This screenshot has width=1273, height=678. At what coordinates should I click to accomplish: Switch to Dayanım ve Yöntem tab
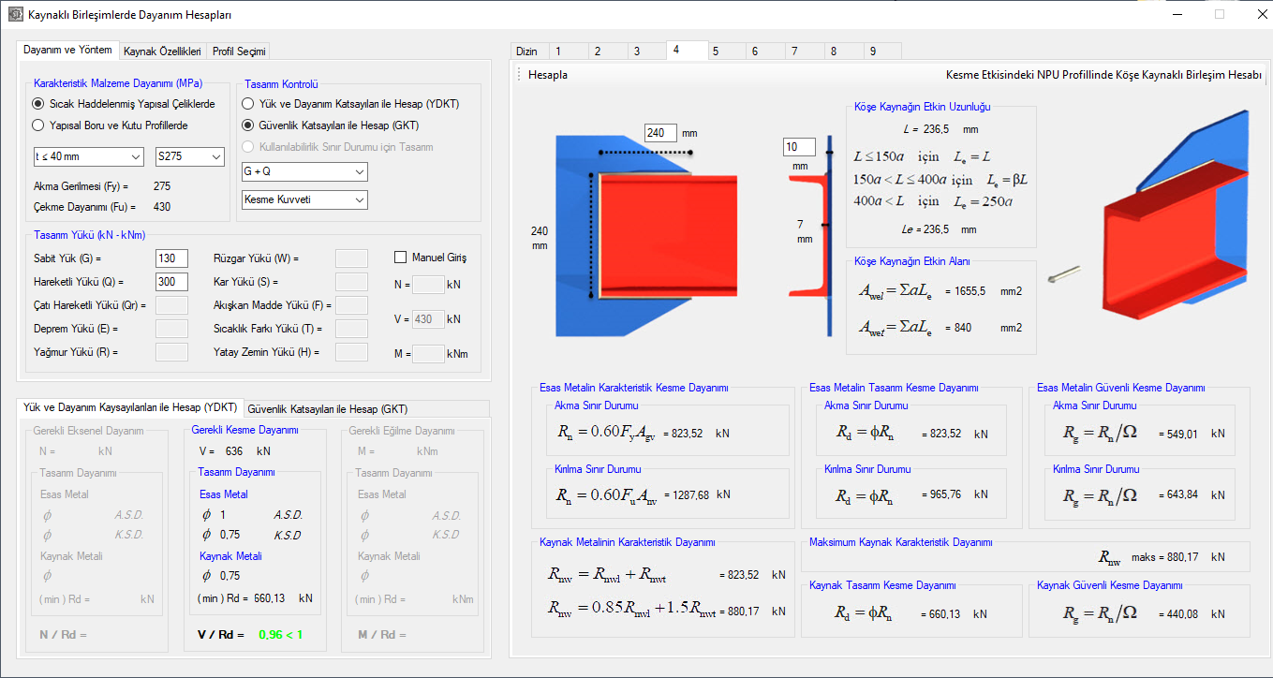(67, 50)
